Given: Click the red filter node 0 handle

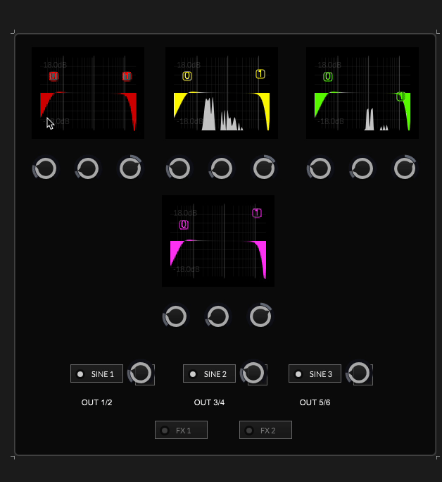Looking at the screenshot, I should pos(53,76).
